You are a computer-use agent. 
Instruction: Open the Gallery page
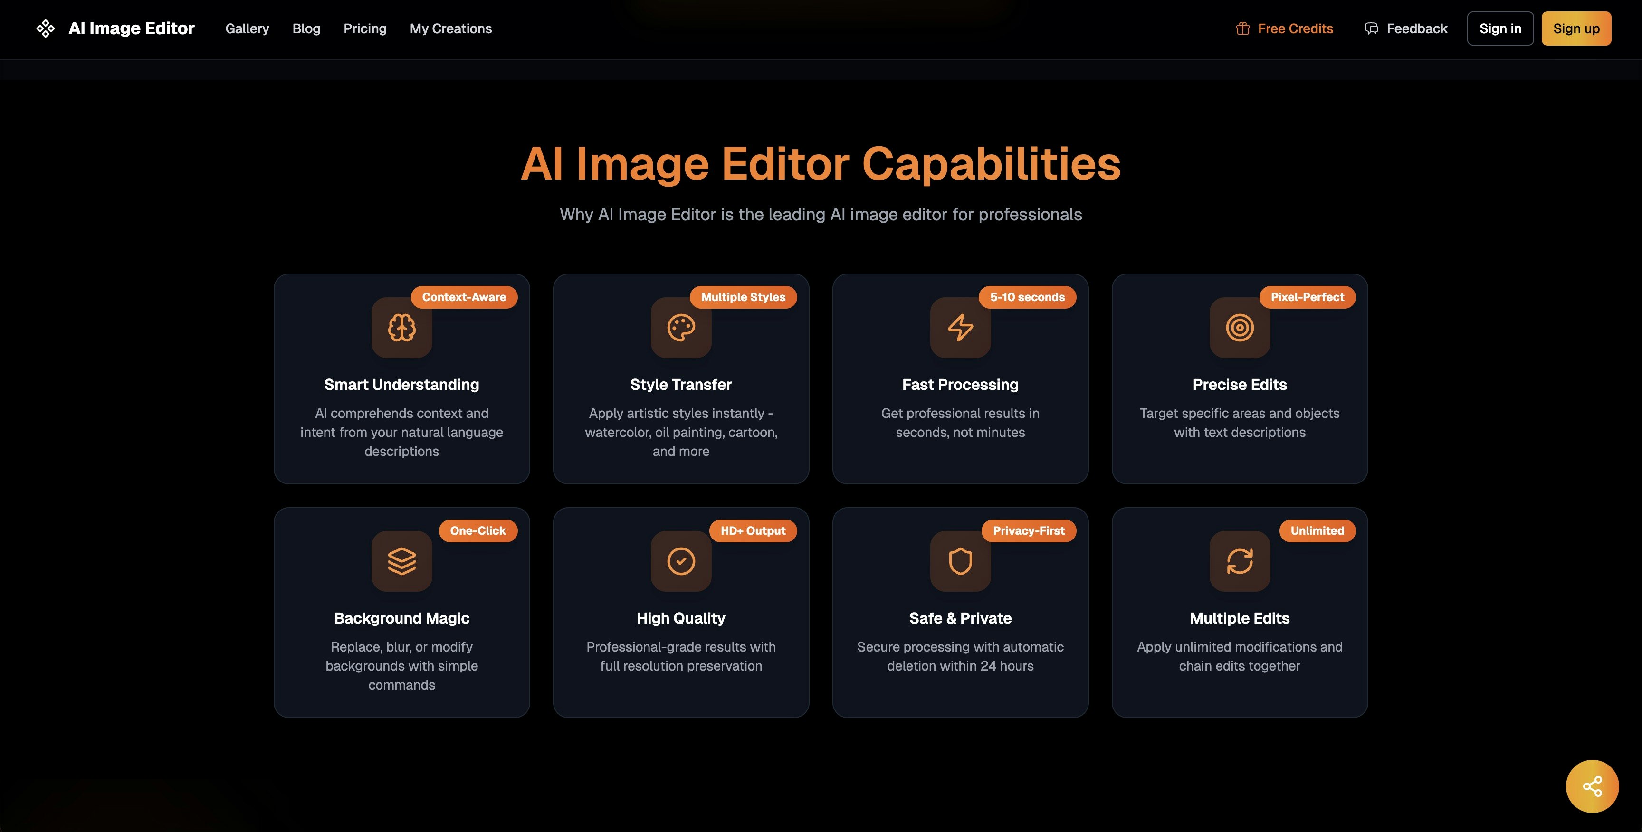247,28
